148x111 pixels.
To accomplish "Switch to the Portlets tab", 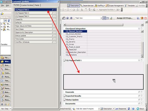I will 17,5.
